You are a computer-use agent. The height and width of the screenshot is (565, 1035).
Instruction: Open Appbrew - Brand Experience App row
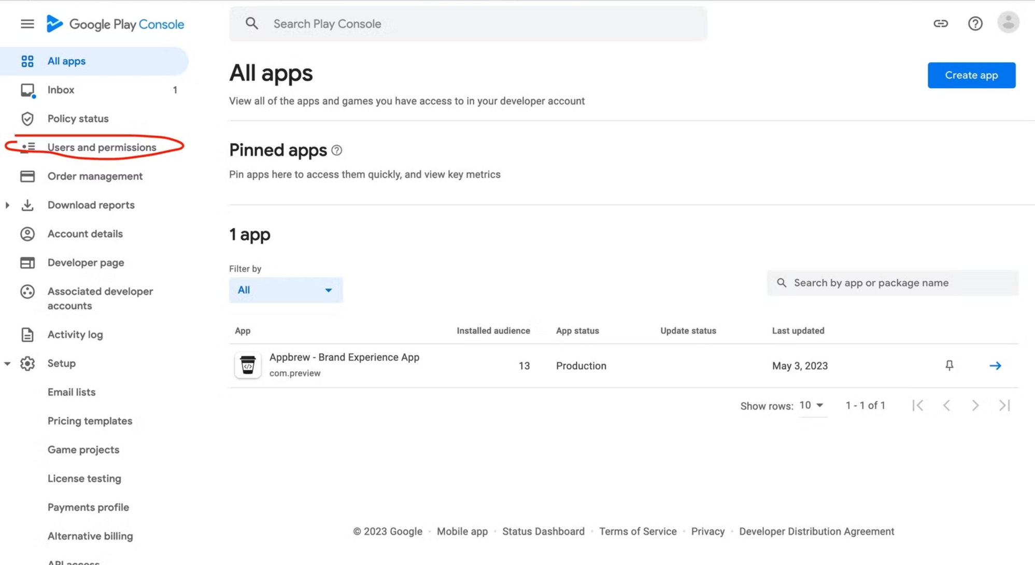click(x=623, y=366)
